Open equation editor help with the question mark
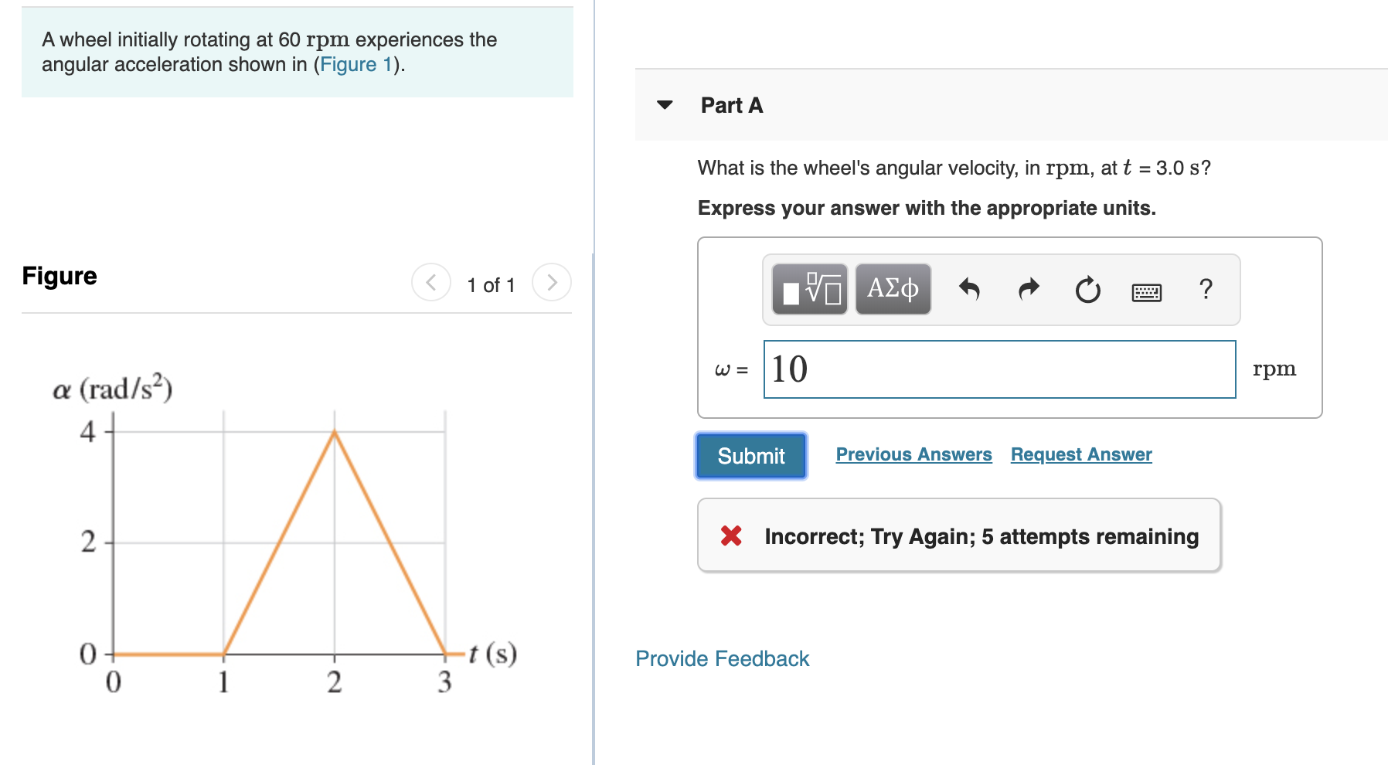The image size is (1388, 765). [x=1206, y=289]
